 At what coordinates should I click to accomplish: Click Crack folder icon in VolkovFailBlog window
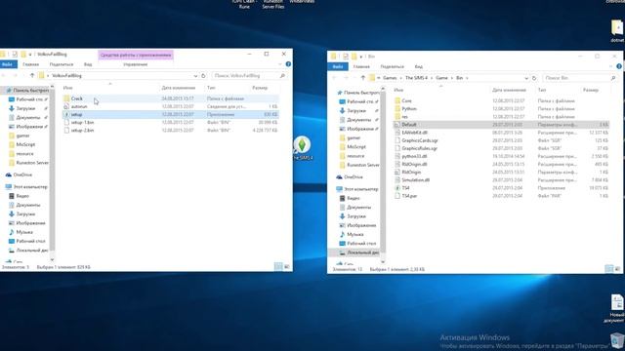tap(66, 98)
